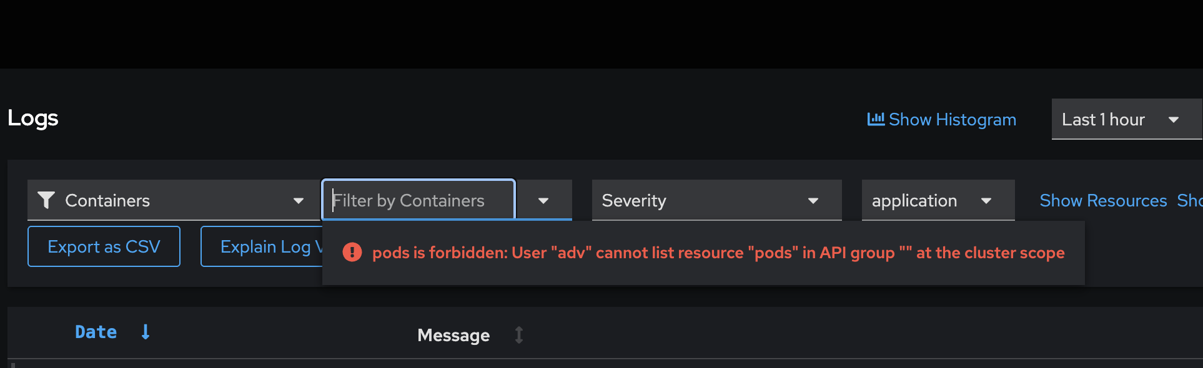
Task: Click the Export as CSV button
Action: click(104, 246)
